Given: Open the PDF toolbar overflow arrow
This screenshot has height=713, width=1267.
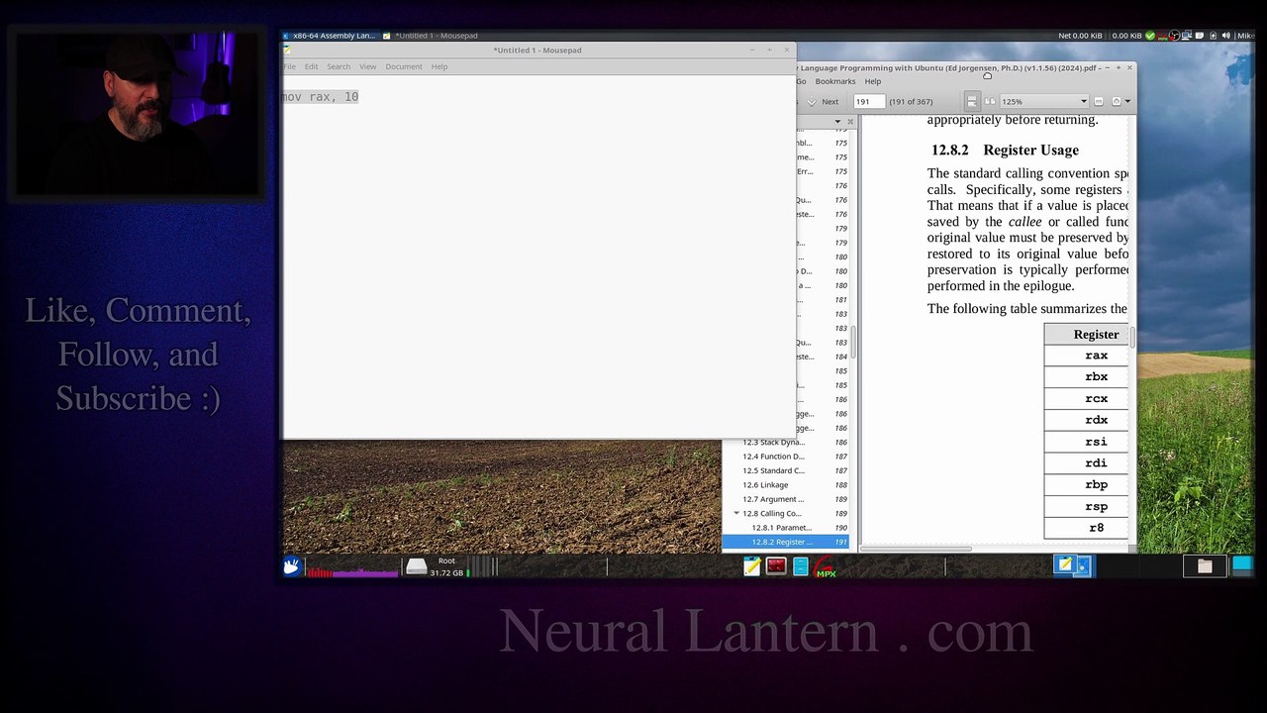Looking at the screenshot, I should click(1127, 101).
